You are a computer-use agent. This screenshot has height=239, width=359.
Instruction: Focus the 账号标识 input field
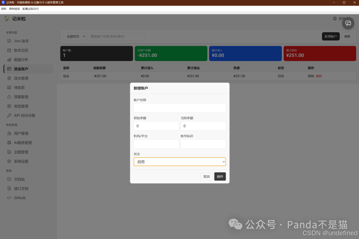203,144
